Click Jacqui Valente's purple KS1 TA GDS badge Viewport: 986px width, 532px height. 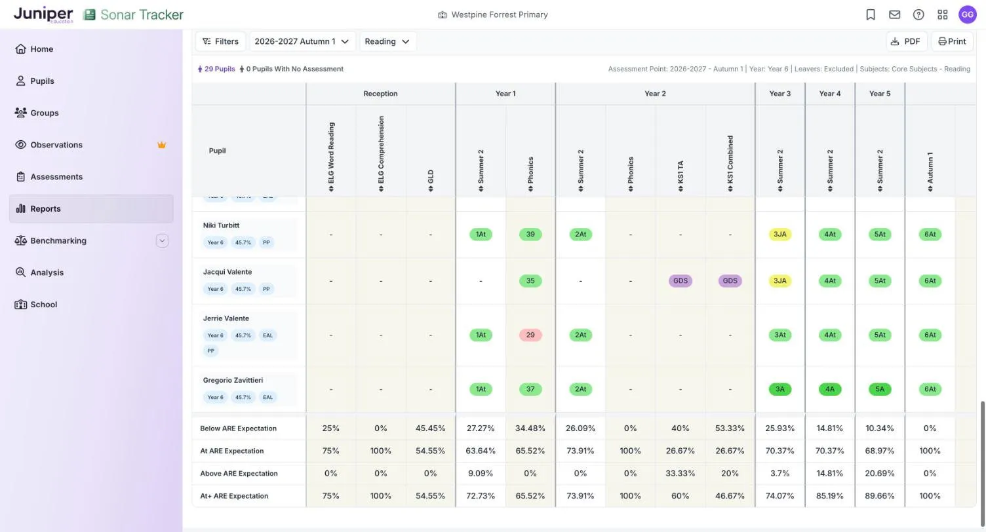pos(680,280)
